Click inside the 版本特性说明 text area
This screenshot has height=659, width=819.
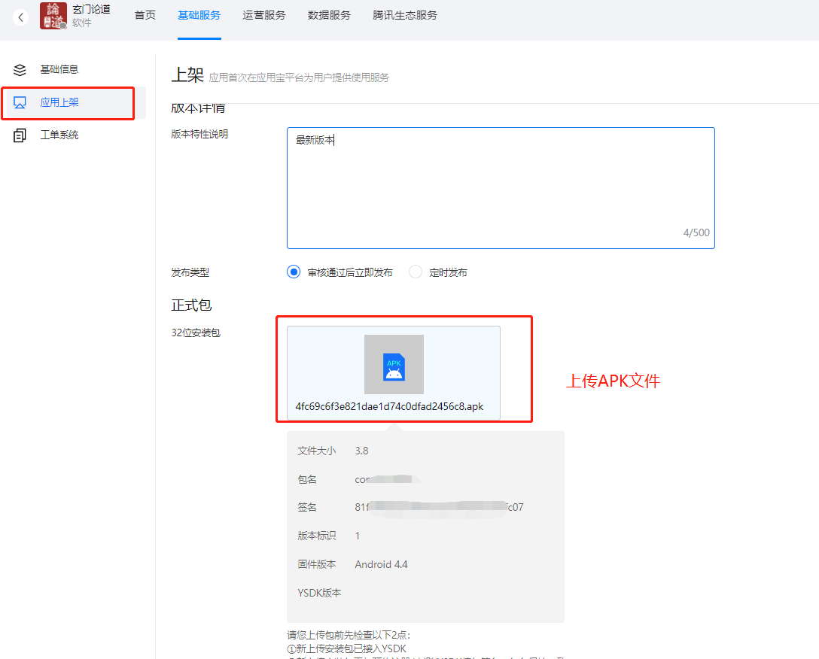point(500,187)
